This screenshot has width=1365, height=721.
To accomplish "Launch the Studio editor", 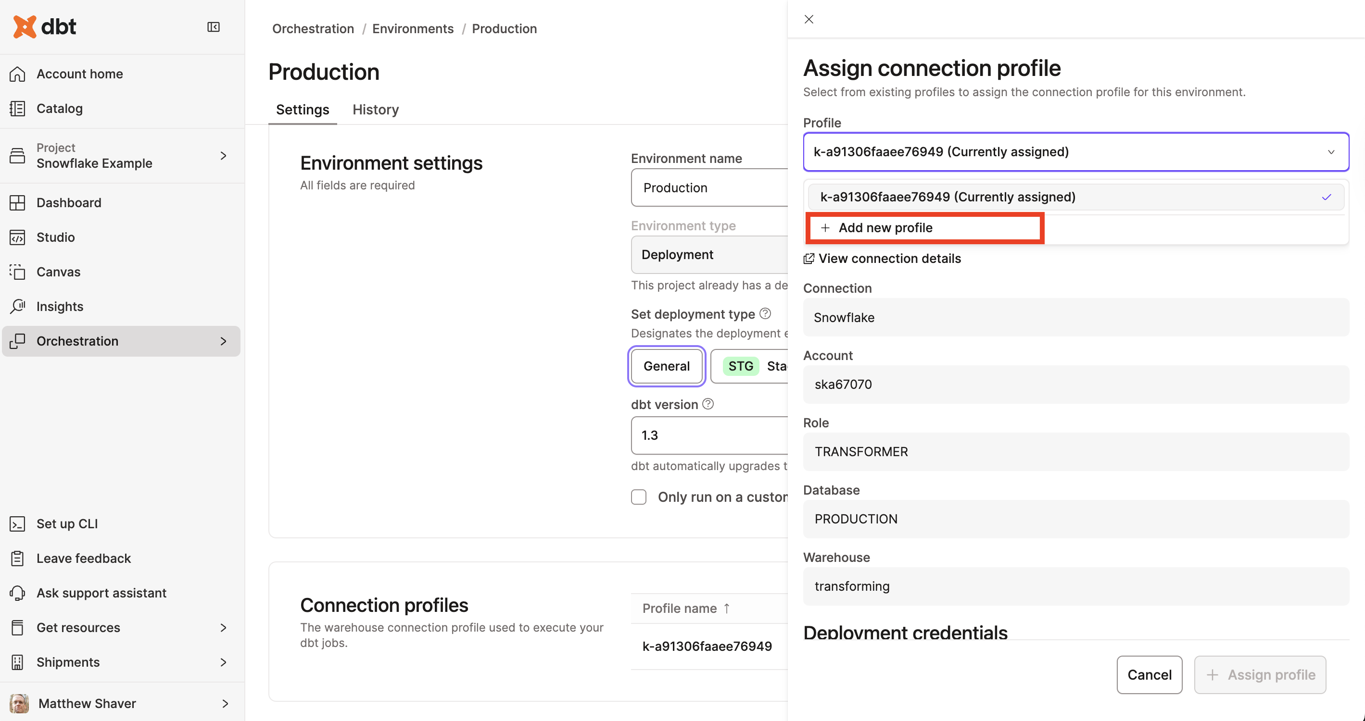I will pyautogui.click(x=56, y=237).
